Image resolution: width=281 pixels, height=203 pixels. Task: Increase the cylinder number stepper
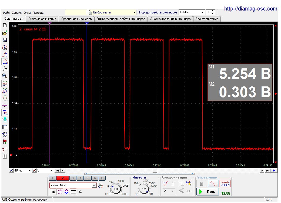pos(213,11)
